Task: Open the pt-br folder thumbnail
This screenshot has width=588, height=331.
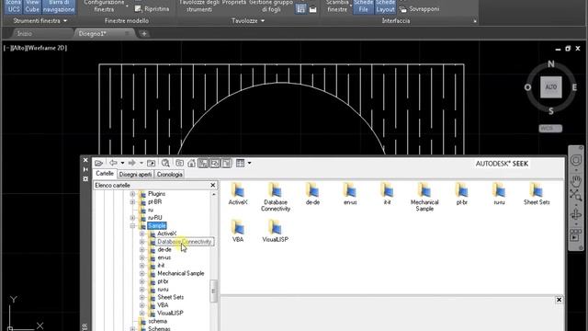Action: [x=461, y=194]
